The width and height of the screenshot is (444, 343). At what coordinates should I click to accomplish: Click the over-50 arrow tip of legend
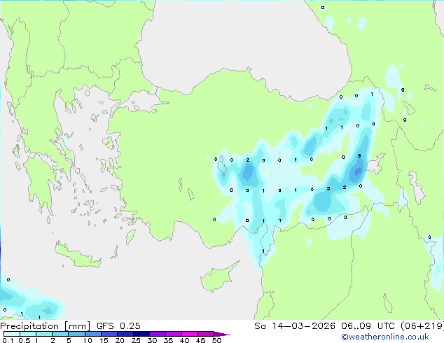(x=222, y=334)
